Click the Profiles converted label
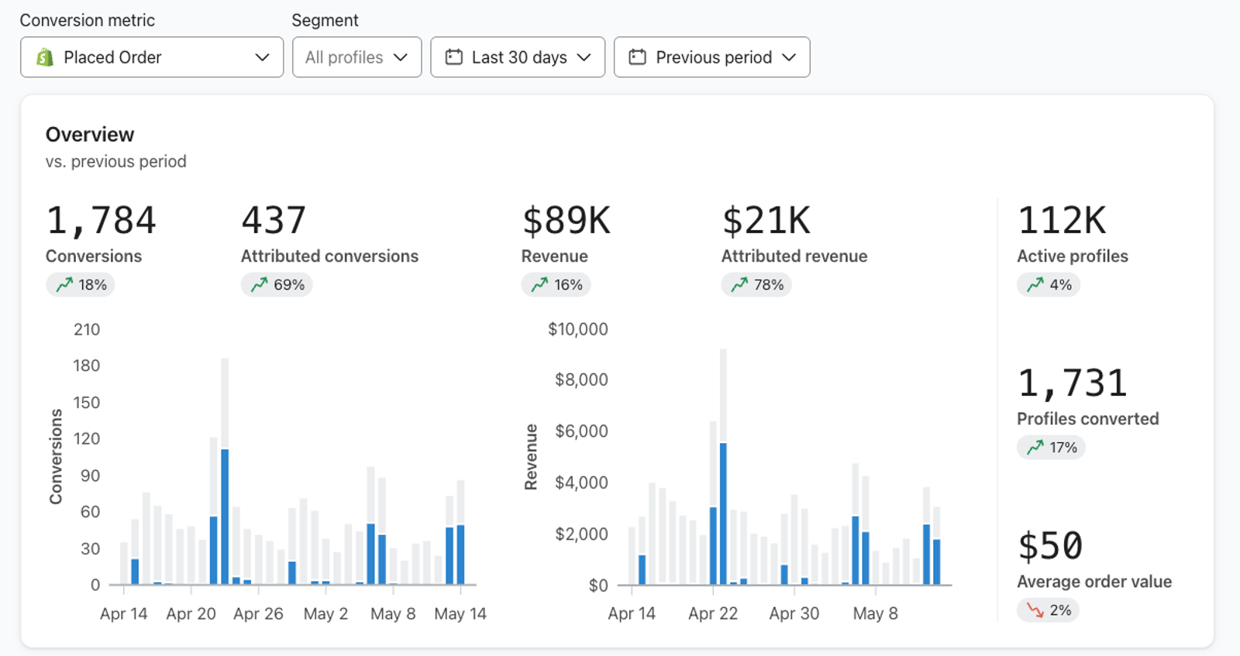Viewport: 1240px width, 656px height. (x=1088, y=419)
